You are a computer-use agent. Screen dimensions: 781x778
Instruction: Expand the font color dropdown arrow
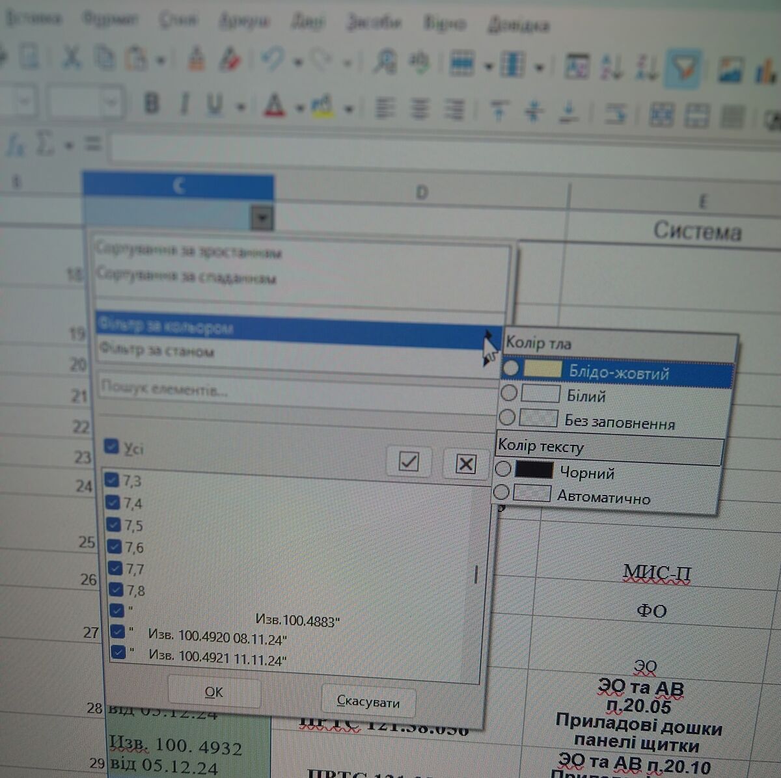tap(299, 108)
